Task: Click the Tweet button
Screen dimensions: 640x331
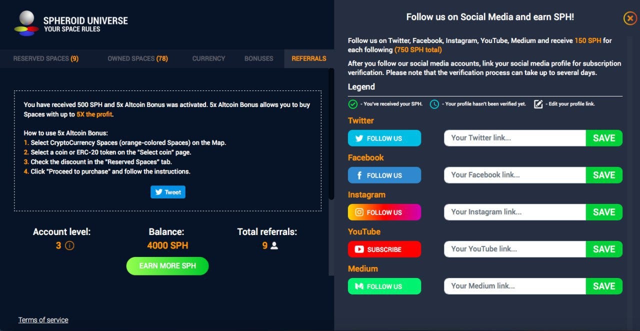Action: tap(168, 192)
